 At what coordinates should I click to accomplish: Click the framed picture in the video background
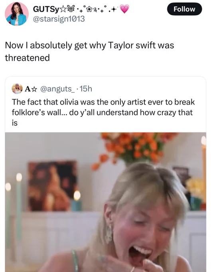52,186
